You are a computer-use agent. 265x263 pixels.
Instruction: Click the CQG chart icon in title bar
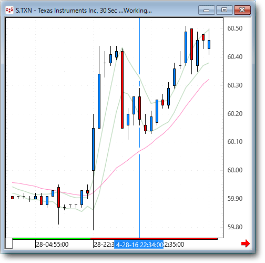pos(9,10)
